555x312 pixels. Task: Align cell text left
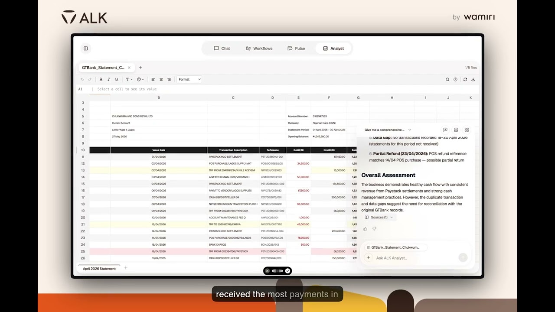pos(153,79)
